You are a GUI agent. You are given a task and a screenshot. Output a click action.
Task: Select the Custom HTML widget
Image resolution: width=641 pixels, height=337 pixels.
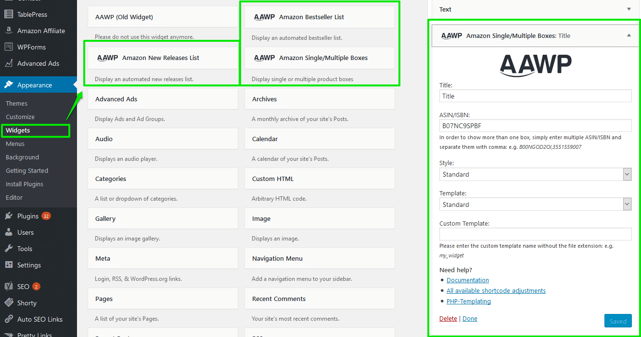tap(320, 179)
